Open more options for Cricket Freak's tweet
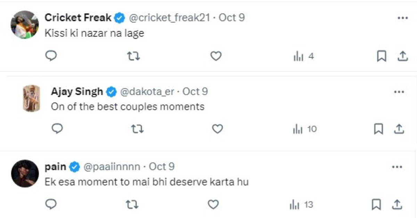Viewport: 417px width, 218px height. click(402, 18)
